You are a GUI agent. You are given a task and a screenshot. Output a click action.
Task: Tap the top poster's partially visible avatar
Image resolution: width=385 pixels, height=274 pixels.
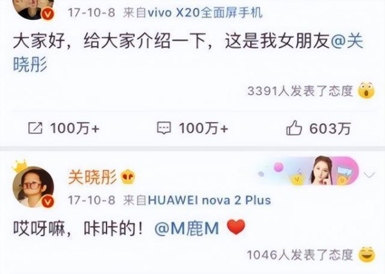point(33,10)
